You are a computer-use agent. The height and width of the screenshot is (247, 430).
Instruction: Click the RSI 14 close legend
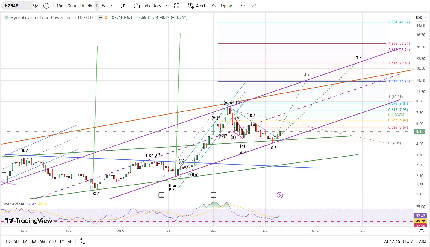[14, 204]
